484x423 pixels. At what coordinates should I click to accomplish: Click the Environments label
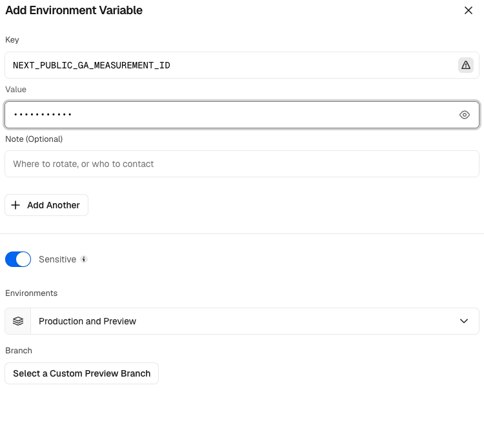31,293
